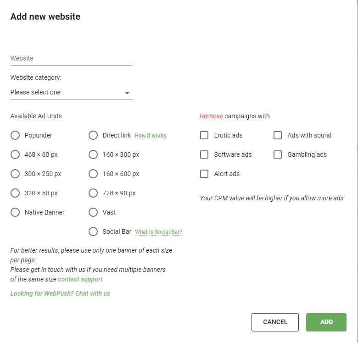Check the Alert ads box

[204, 174]
